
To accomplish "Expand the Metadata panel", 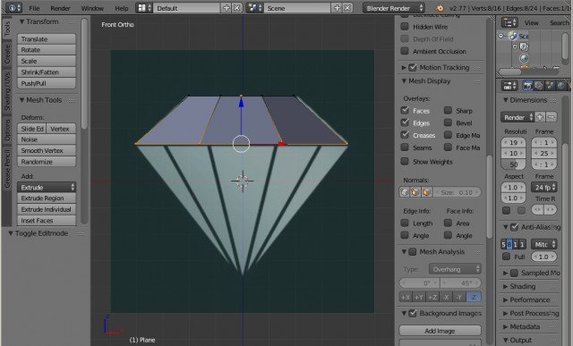I will (x=505, y=326).
